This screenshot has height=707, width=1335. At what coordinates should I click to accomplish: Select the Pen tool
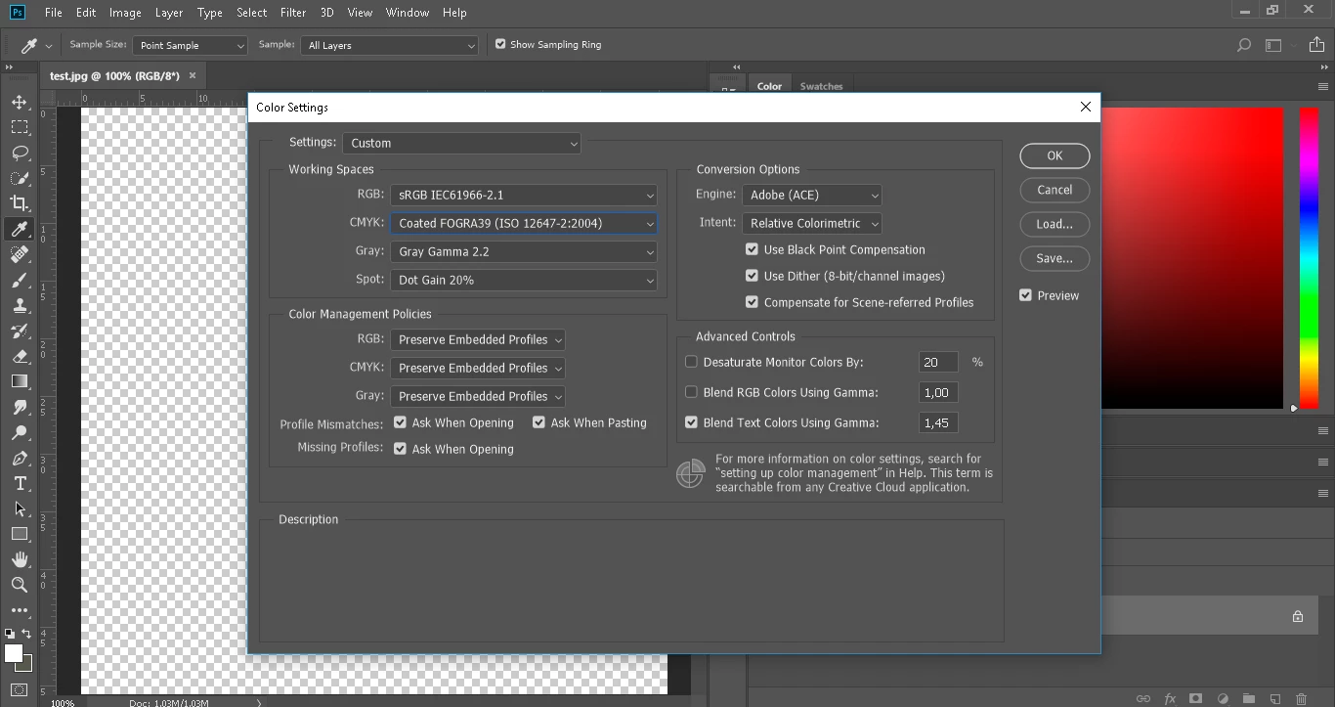[x=20, y=458]
